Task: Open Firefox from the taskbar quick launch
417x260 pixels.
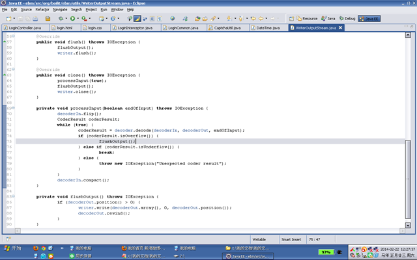Action: click(35, 248)
